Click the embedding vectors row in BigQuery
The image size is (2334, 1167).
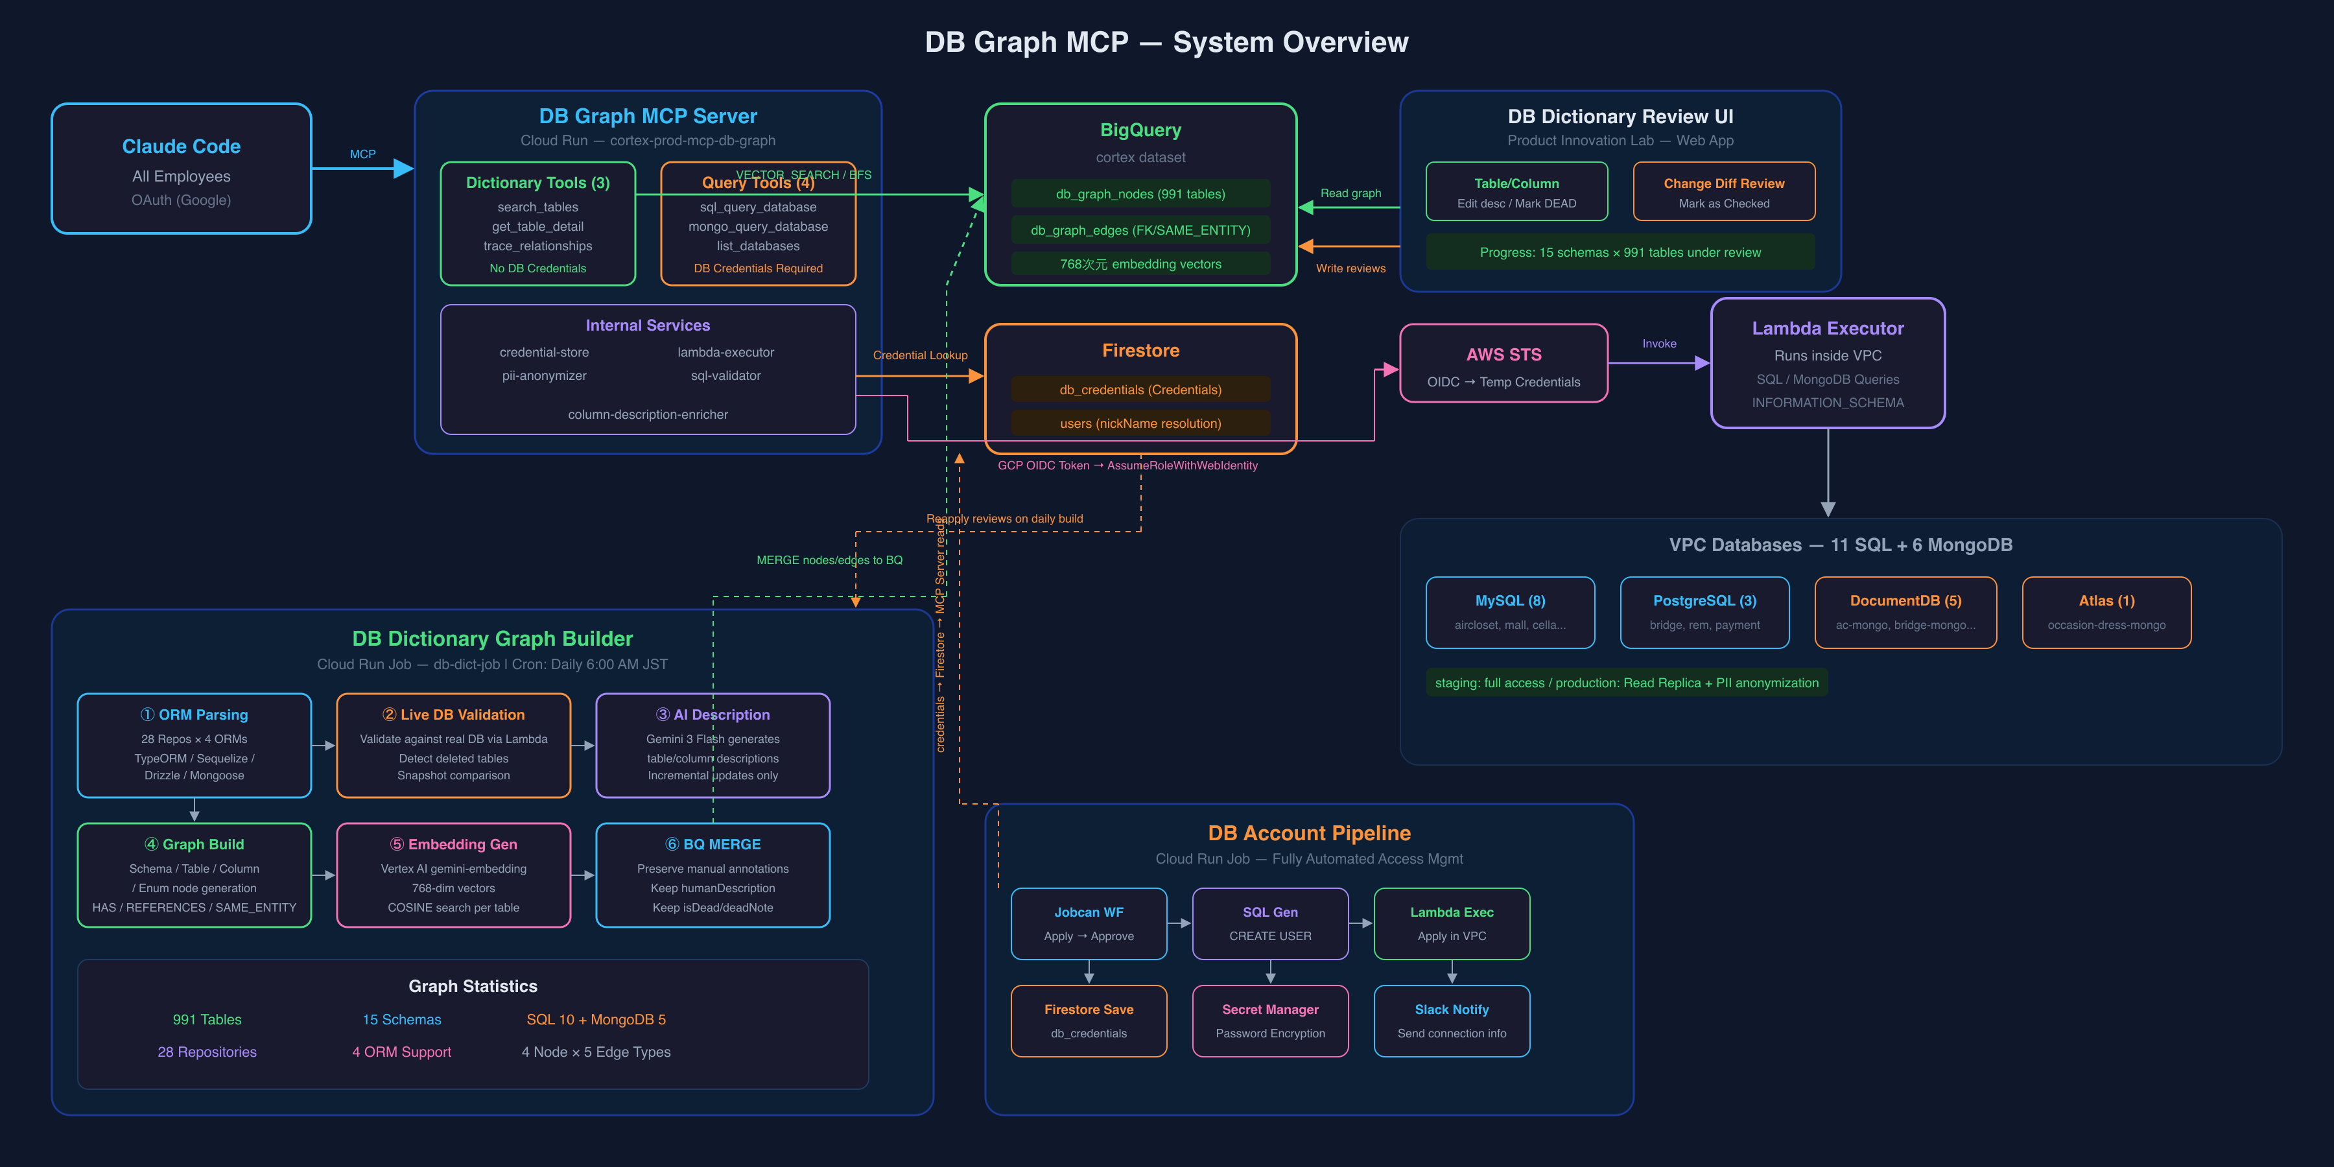tap(1140, 264)
